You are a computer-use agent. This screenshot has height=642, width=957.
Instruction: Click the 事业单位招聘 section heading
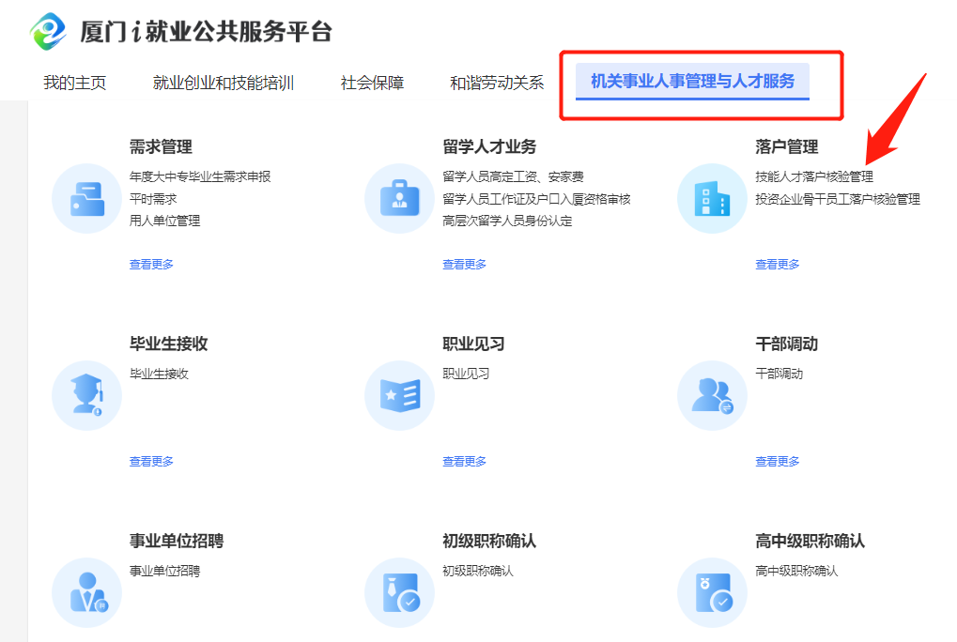(177, 541)
